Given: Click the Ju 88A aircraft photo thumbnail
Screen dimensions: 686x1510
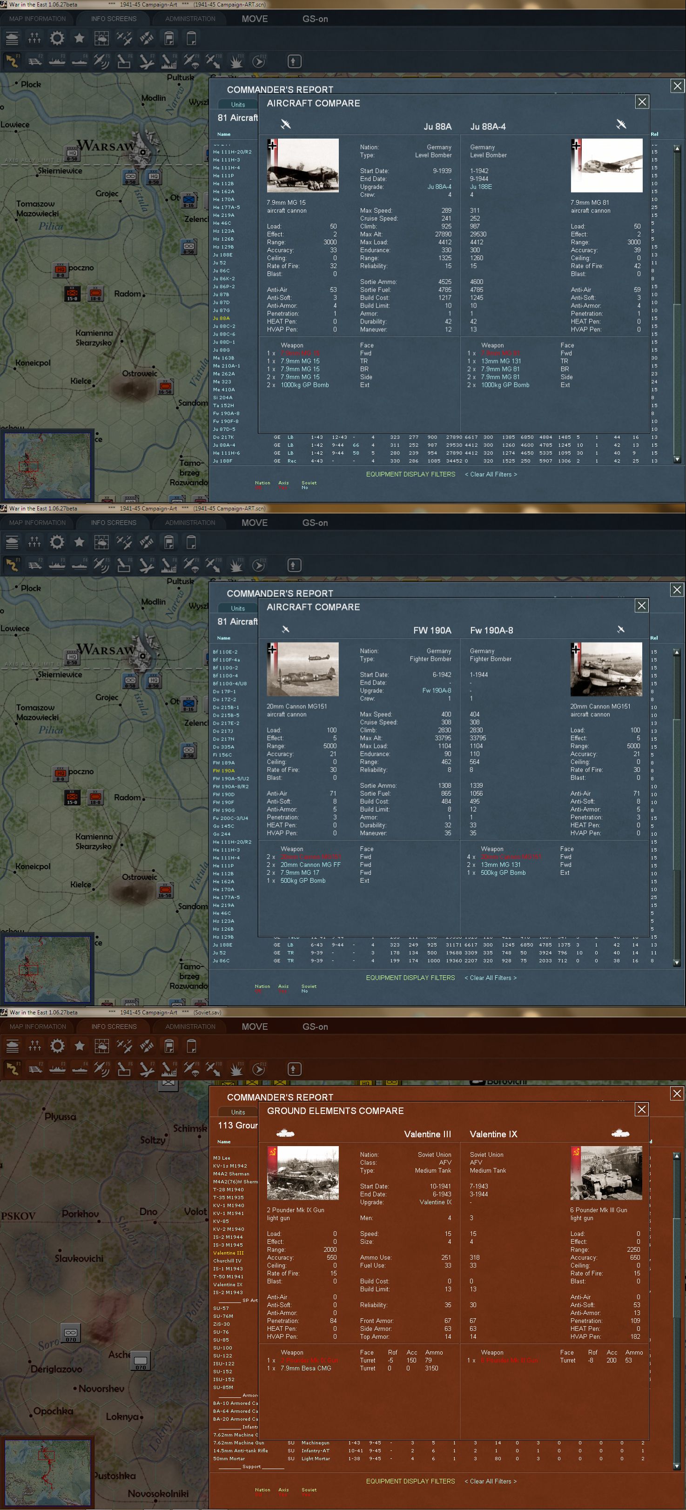Looking at the screenshot, I should [x=303, y=165].
